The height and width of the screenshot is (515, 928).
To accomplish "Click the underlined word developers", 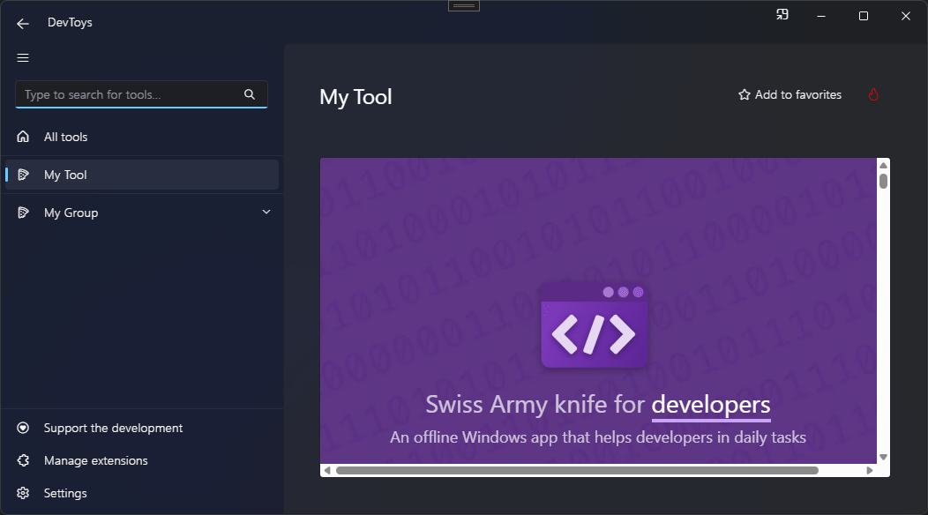I will (711, 405).
